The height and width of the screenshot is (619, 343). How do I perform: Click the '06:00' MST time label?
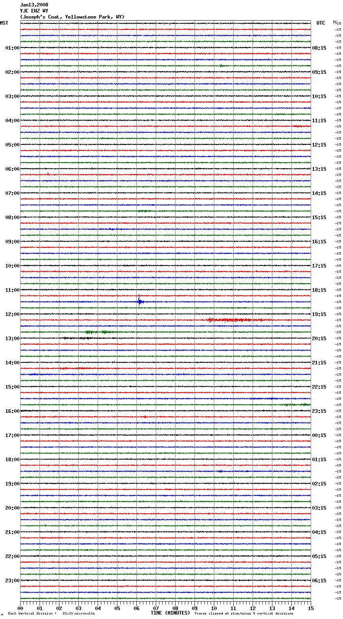[13, 169]
